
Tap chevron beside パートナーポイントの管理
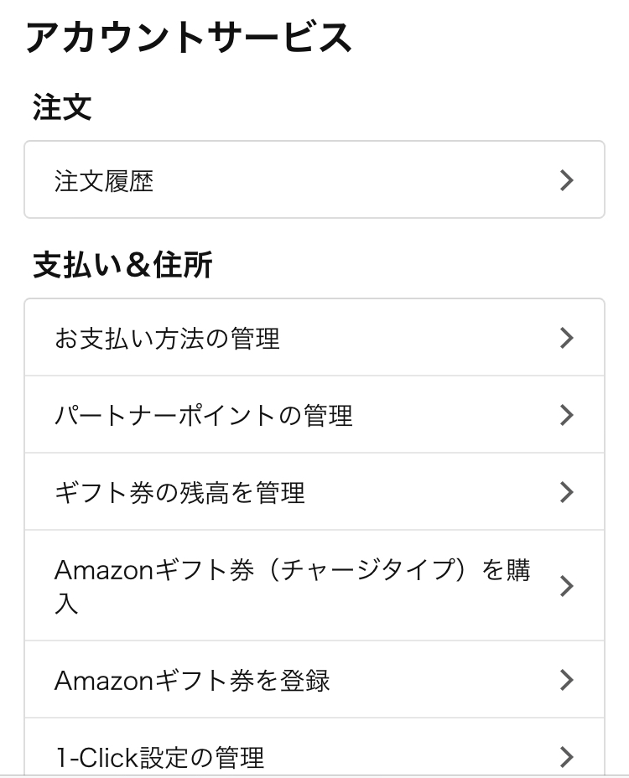(566, 415)
